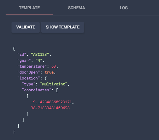Switch to the TEMPLATE tab

pyautogui.click(x=29, y=8)
